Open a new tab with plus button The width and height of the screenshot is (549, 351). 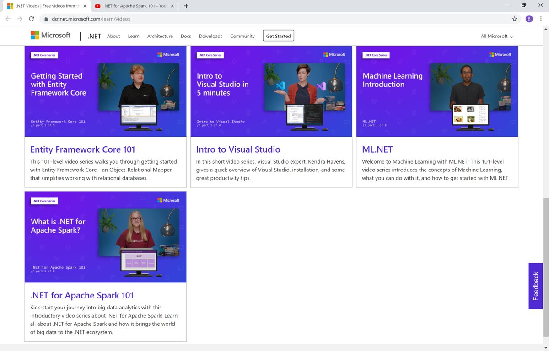[x=186, y=6]
